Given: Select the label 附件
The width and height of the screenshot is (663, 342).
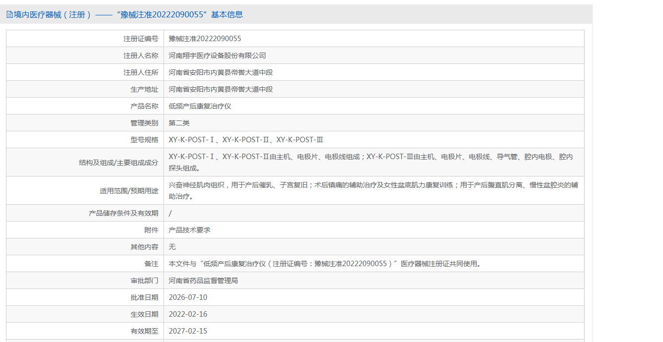Looking at the screenshot, I should point(151,230).
